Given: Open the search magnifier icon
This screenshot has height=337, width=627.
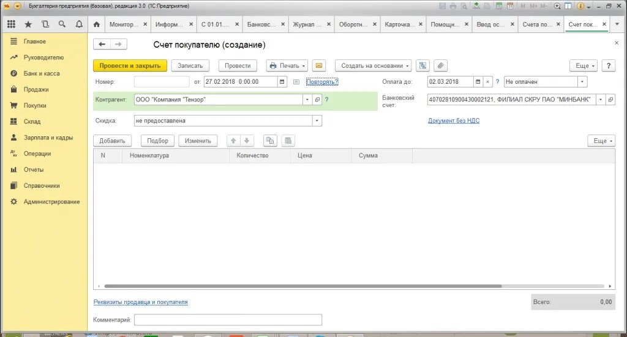Looking at the screenshot, I should pos(62,24).
